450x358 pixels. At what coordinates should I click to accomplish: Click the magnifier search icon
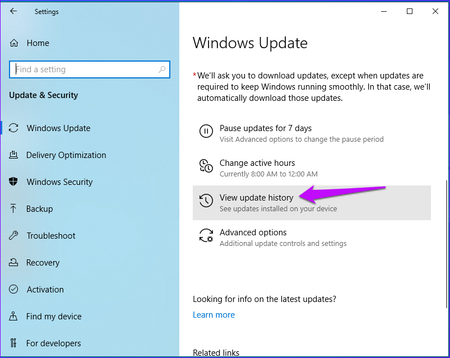pyautogui.click(x=162, y=69)
